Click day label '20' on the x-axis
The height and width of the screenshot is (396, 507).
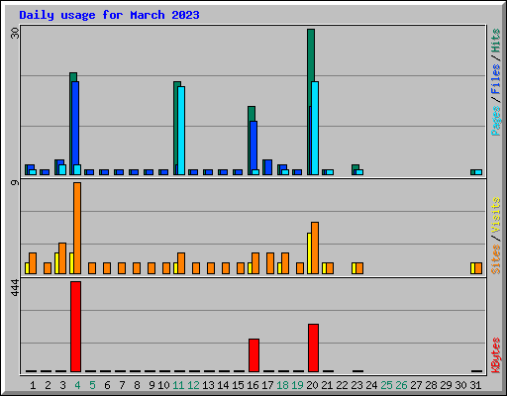coord(312,385)
